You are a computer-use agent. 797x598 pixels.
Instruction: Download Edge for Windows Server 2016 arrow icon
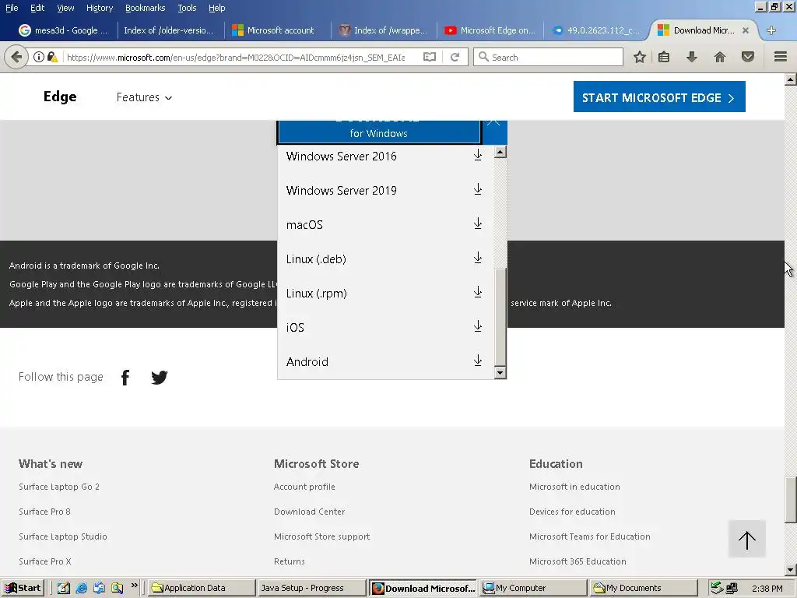[x=478, y=155]
